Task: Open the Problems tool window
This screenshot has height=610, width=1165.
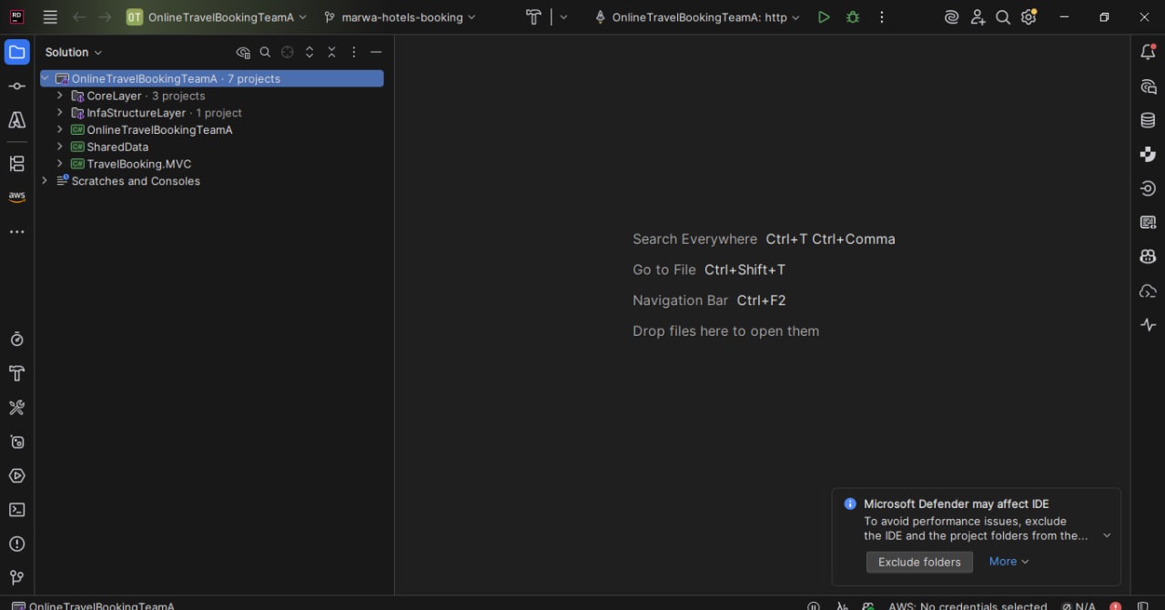Action: pyautogui.click(x=16, y=544)
